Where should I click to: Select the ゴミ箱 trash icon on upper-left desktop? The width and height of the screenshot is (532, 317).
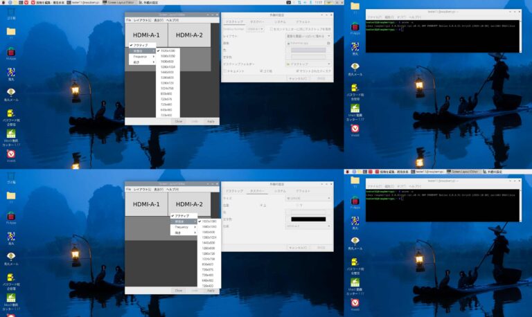11,15
